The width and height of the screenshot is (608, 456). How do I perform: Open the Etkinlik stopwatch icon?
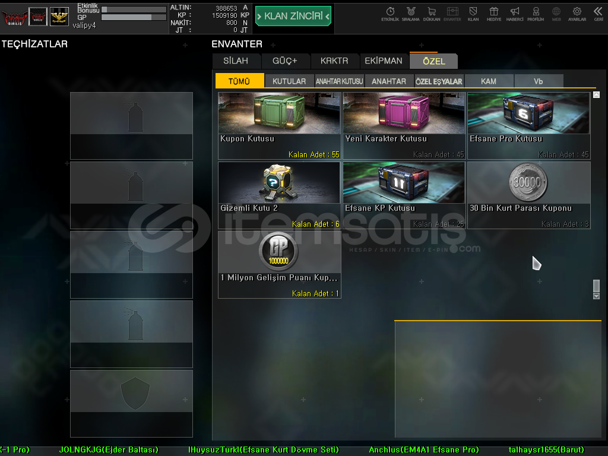click(x=390, y=14)
